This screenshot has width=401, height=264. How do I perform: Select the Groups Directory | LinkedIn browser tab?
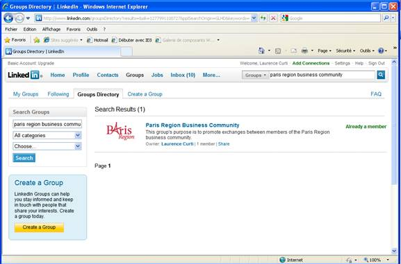point(62,51)
